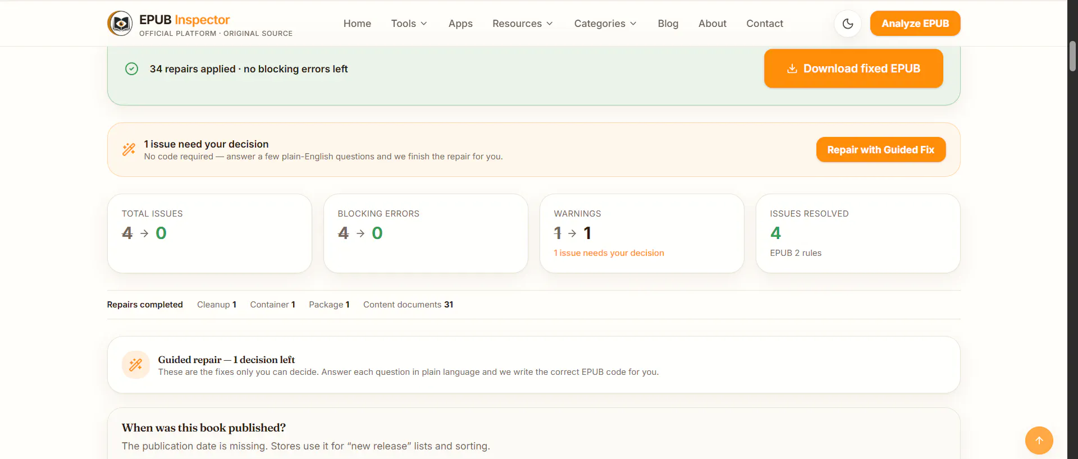
Task: Click '1 issue needs your decision' warning text
Action: click(x=609, y=253)
